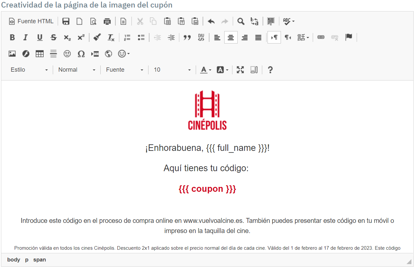The image size is (416, 270).
Task: Paste from Word
Action: click(195, 21)
